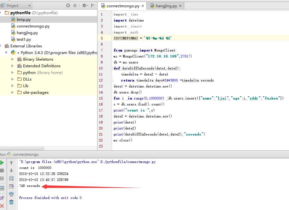The width and height of the screenshot is (289, 210).
Task: Close the connectmongo.py tab
Action: (143, 6)
